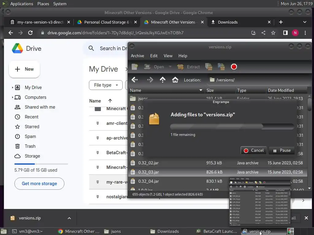
Task: Click the install app icon in address bar
Action: pyautogui.click(x=254, y=33)
